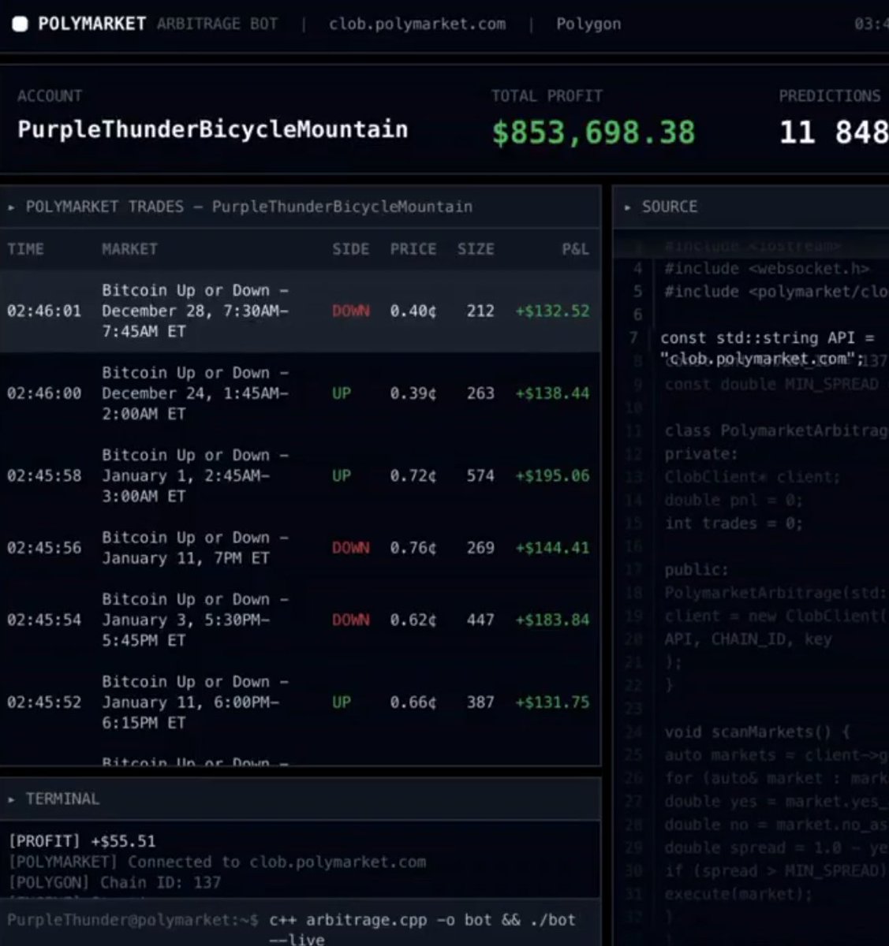Sort trades by TIME column header
889x946 pixels.
(25, 249)
